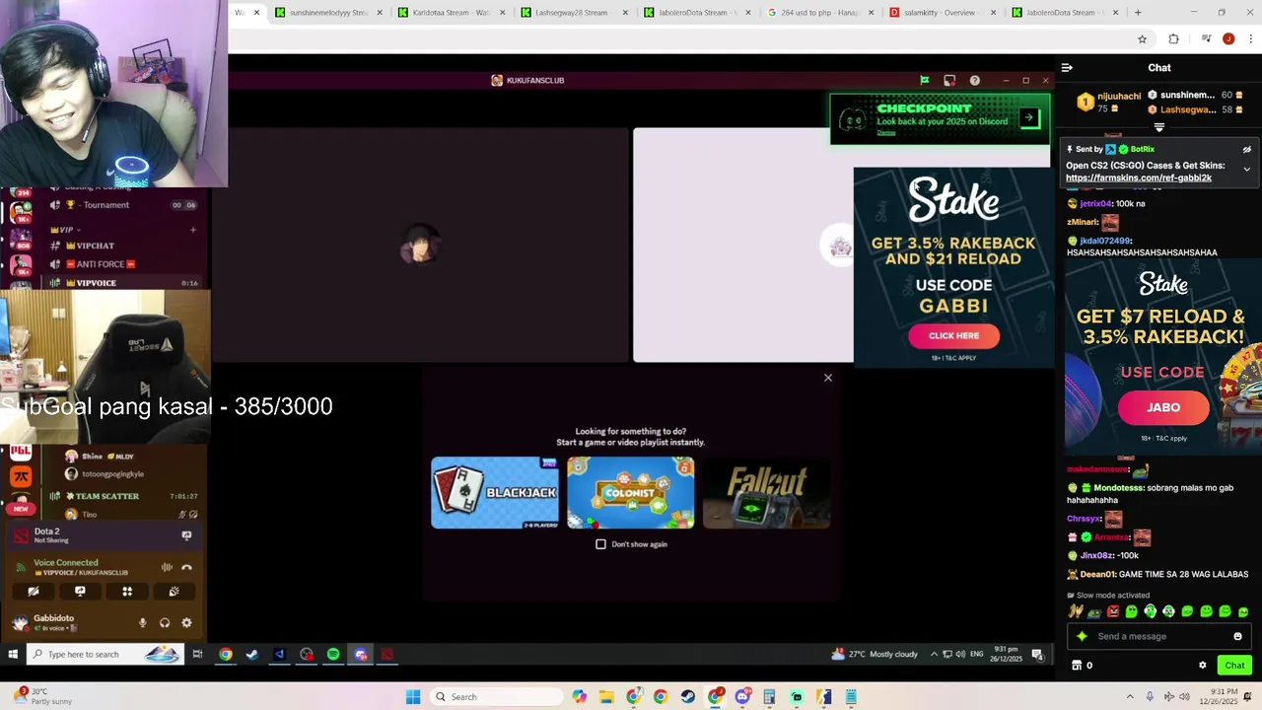1262x710 pixels.
Task: Open the Discord inbox icon in the title bar
Action: coord(949,81)
